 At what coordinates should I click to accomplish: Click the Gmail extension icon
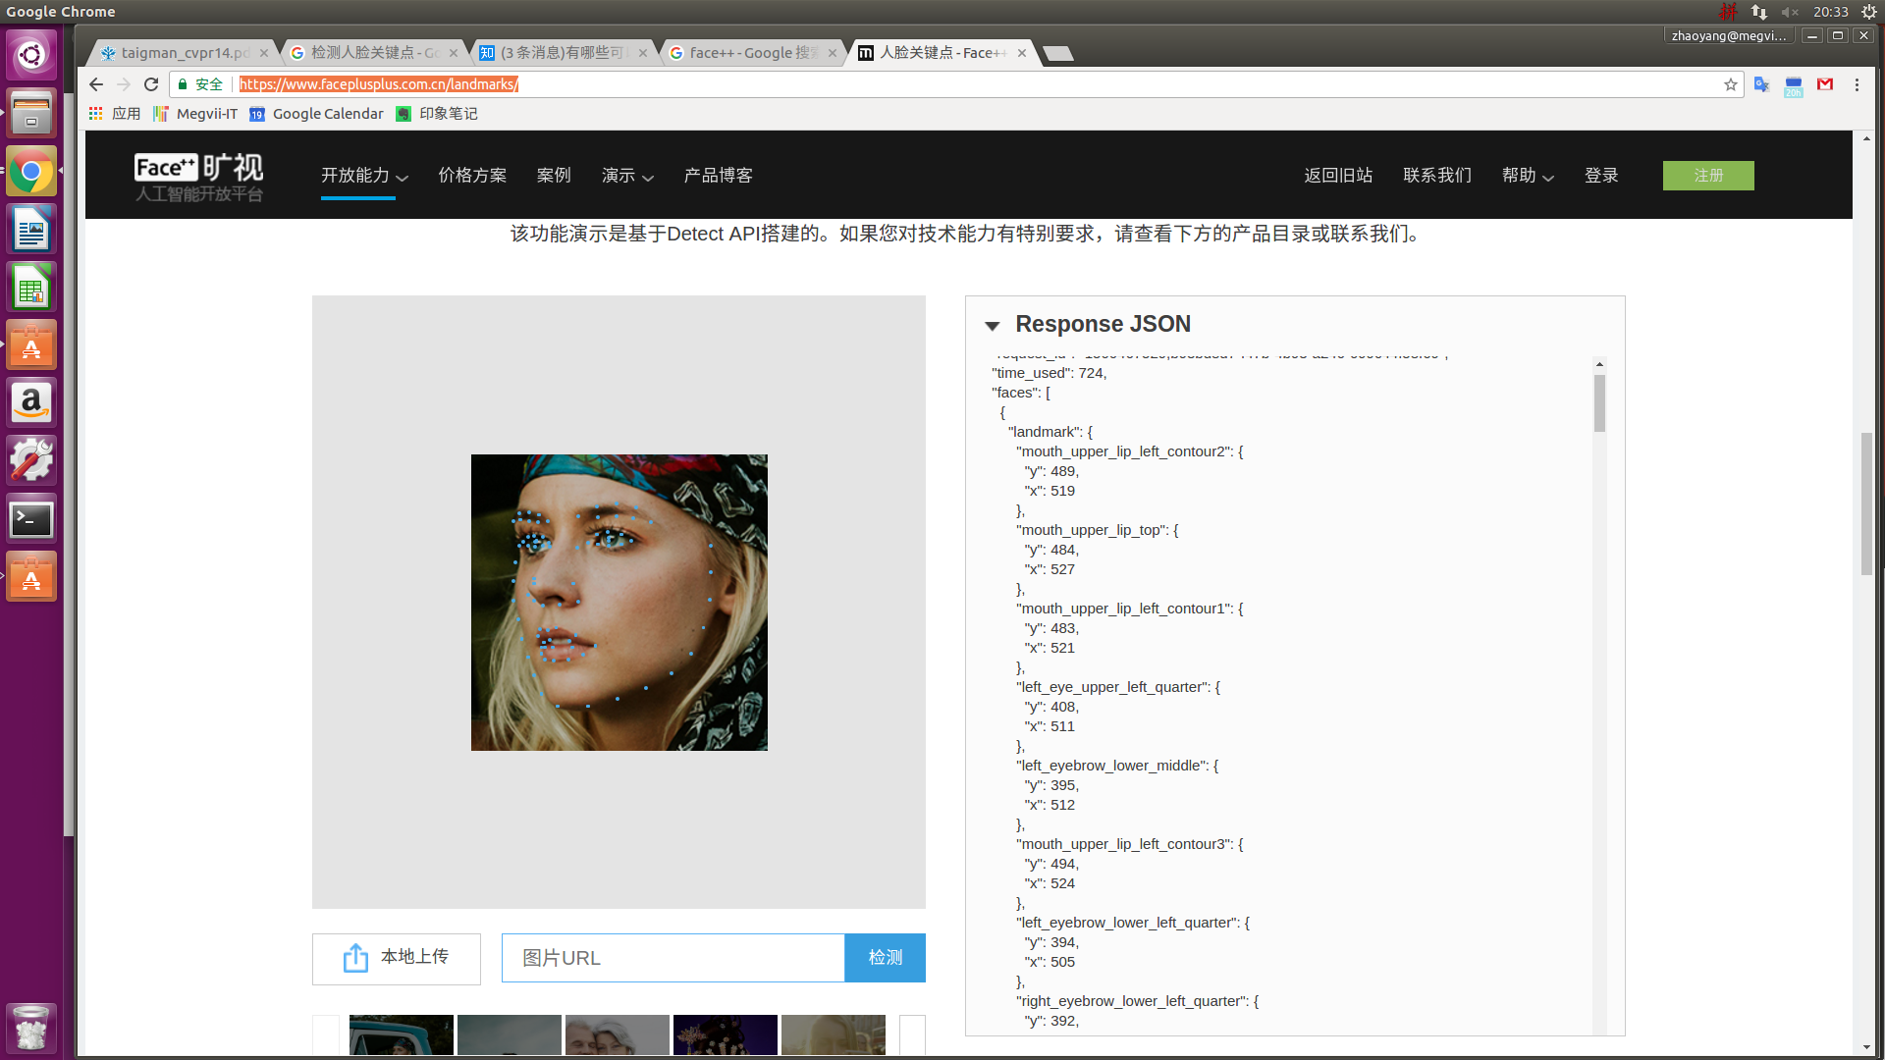(x=1825, y=84)
